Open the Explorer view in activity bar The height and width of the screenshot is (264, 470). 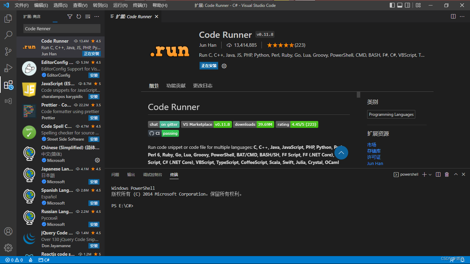point(8,19)
